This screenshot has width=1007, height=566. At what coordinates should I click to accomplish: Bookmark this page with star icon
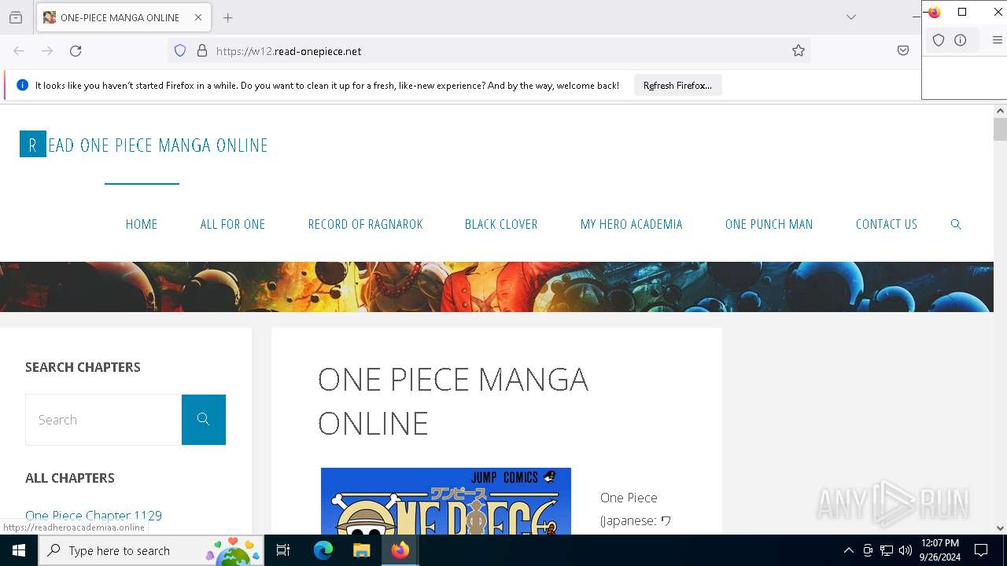point(799,51)
